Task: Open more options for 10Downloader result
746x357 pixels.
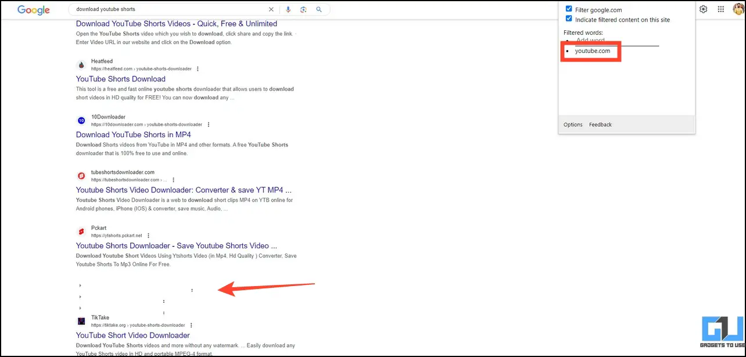Action: [x=209, y=124]
